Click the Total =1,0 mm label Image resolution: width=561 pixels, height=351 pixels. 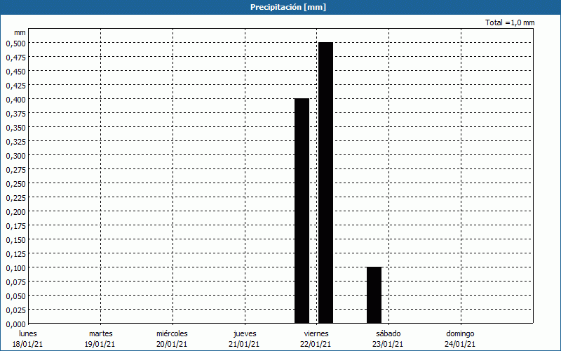[510, 22]
